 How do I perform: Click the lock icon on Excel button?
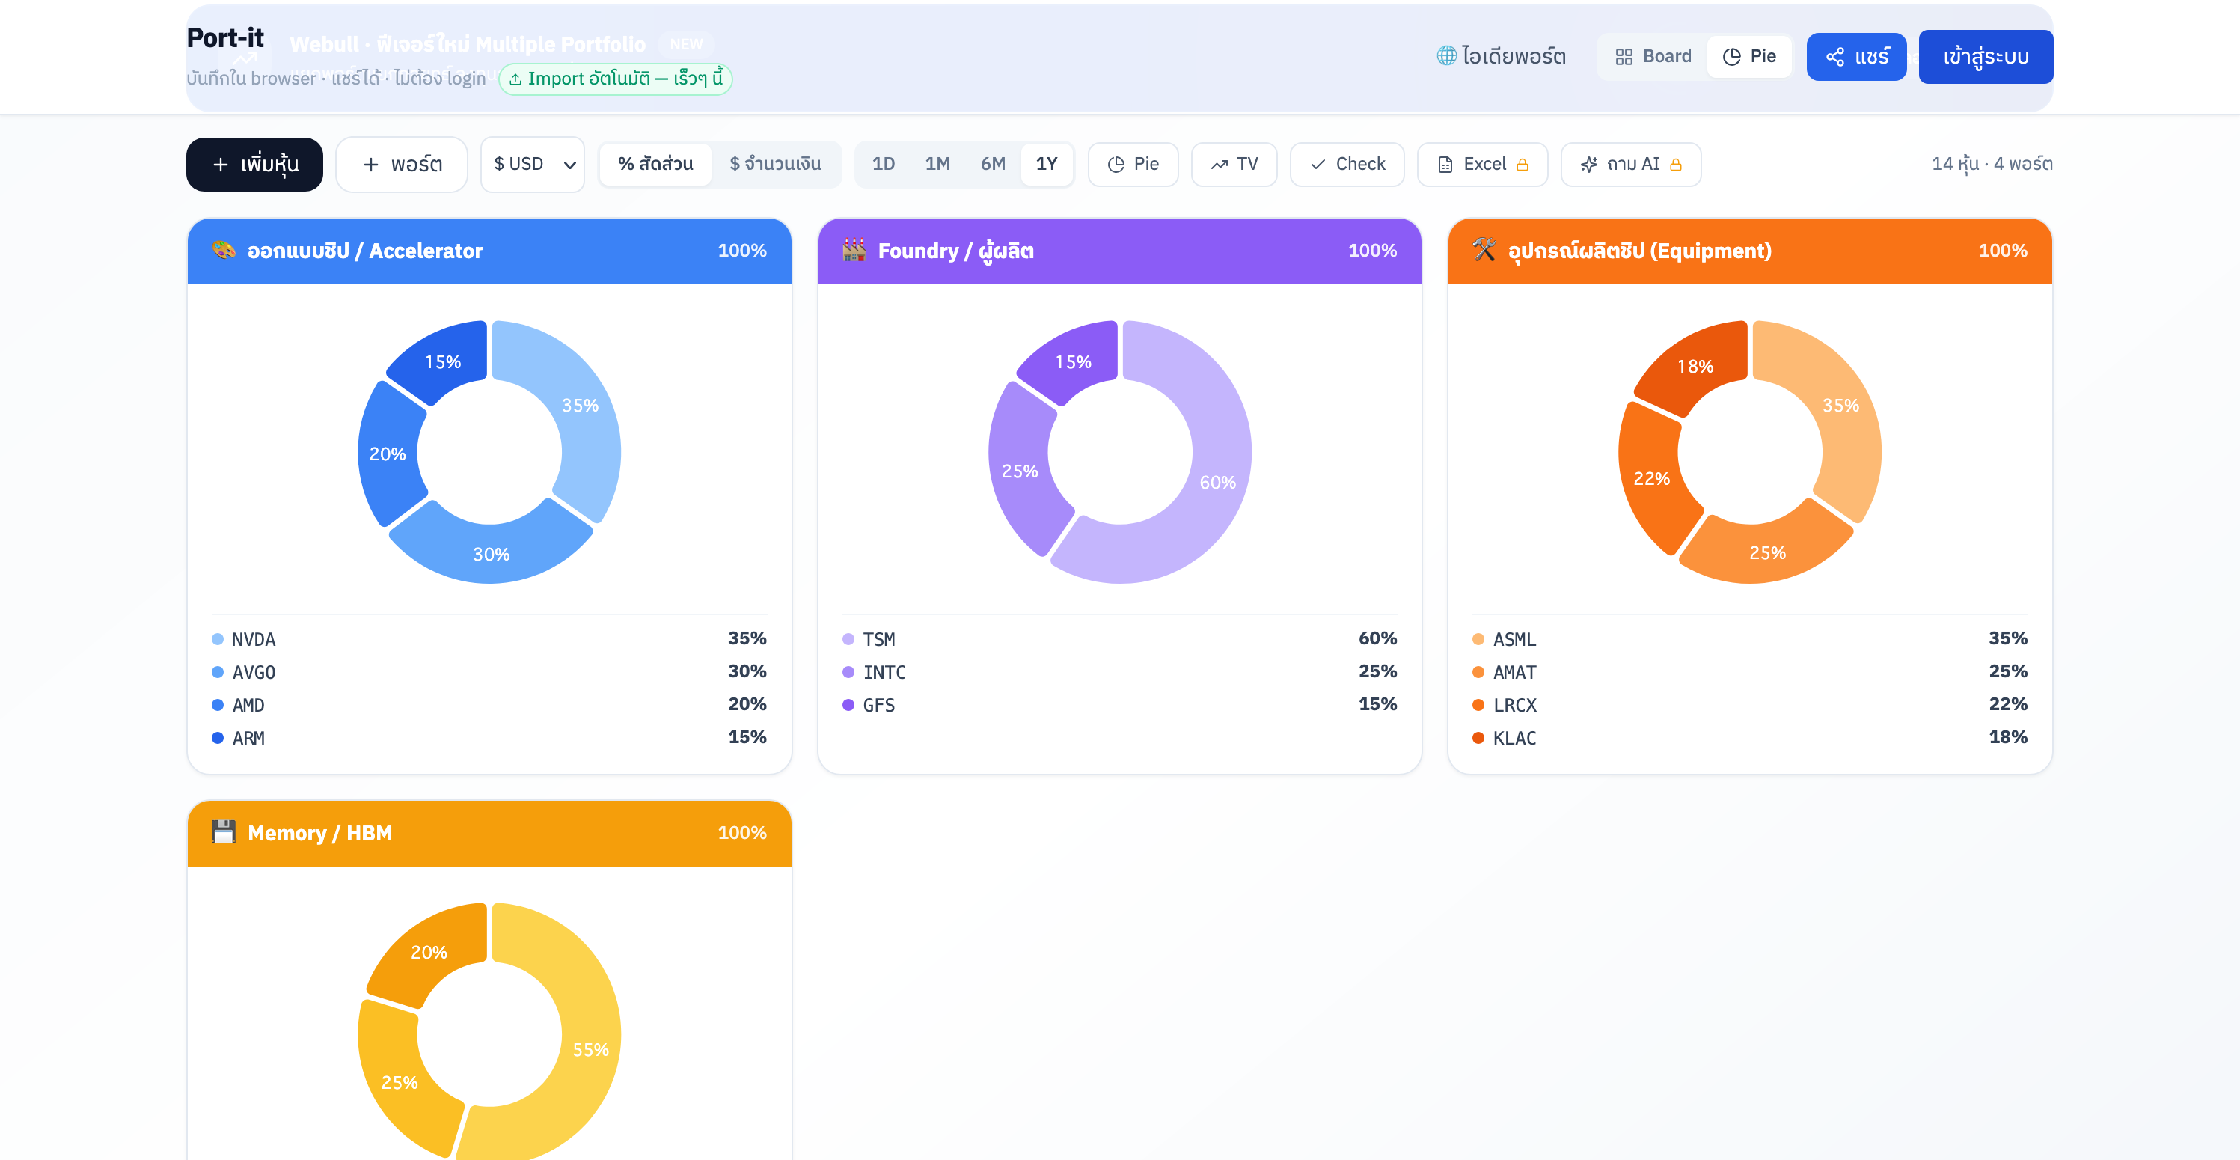tap(1523, 165)
